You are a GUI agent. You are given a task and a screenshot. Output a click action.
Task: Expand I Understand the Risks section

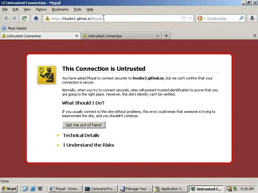(x=88, y=145)
